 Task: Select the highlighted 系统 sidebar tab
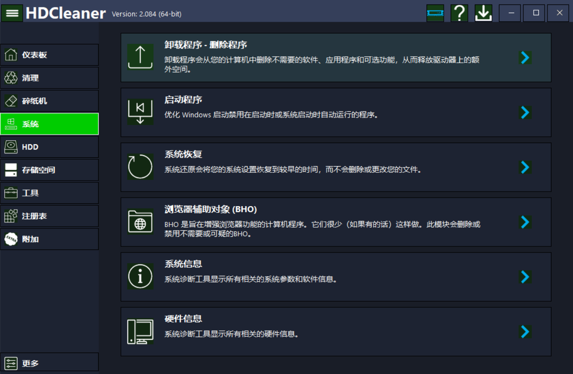coord(50,124)
